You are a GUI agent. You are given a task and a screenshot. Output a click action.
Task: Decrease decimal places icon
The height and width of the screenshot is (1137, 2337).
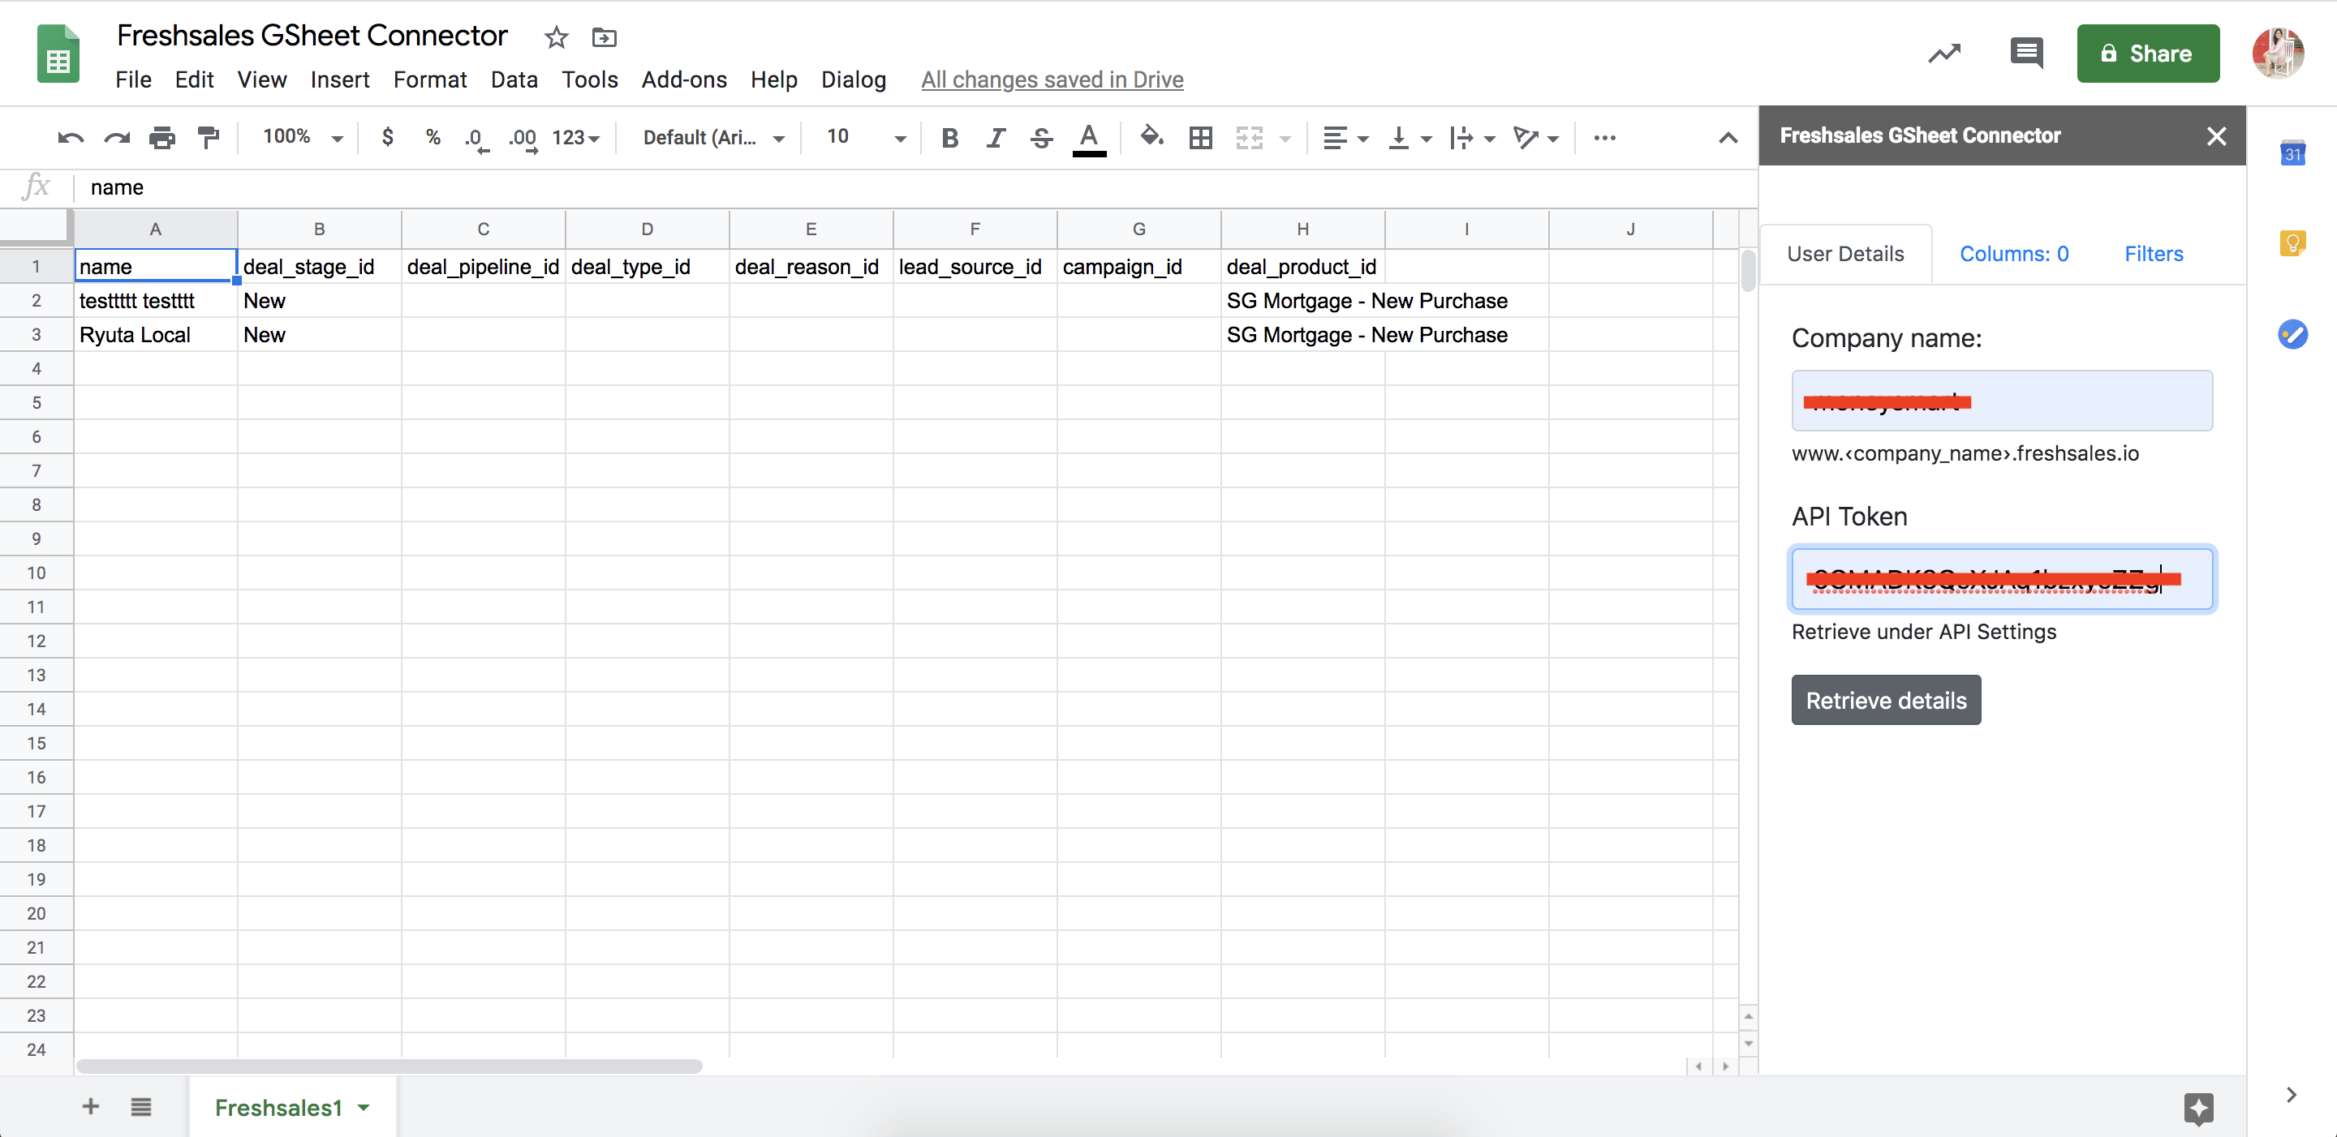click(x=476, y=139)
